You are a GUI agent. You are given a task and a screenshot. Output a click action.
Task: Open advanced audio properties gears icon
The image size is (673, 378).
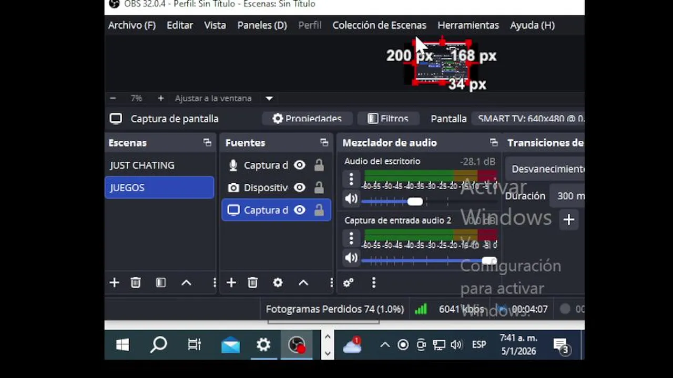click(348, 282)
